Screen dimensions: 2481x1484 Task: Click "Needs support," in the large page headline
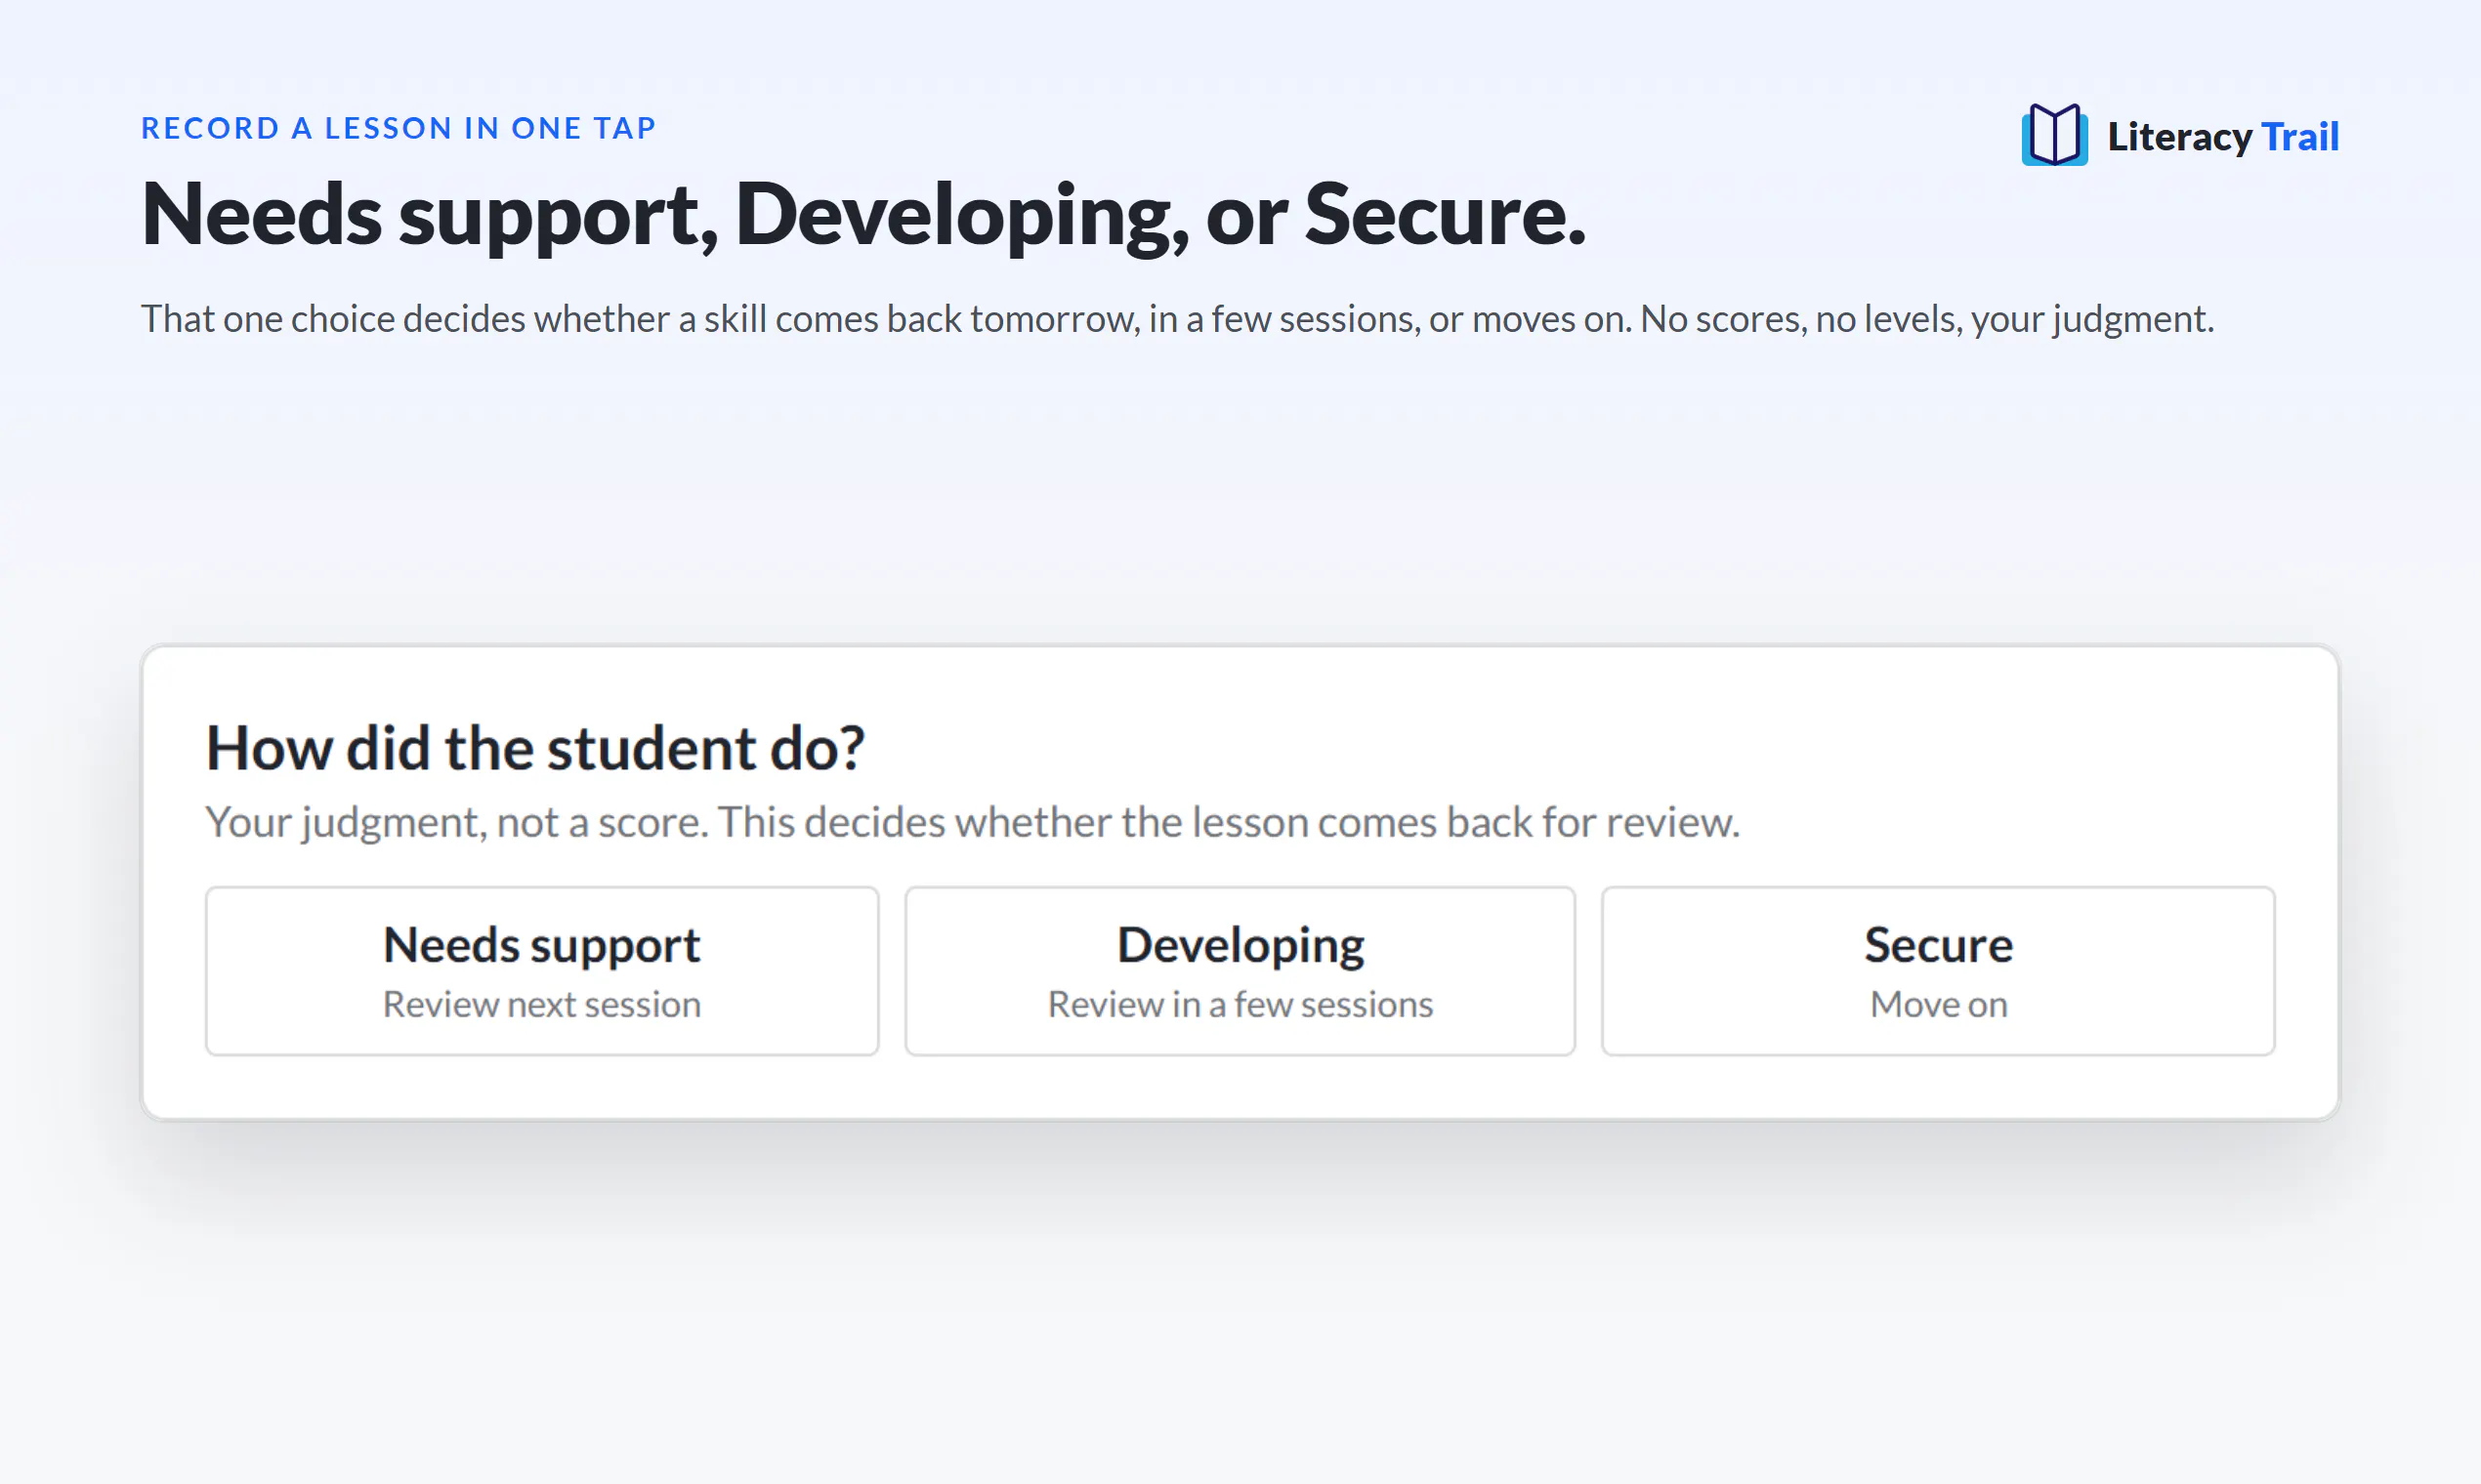pos(430,217)
